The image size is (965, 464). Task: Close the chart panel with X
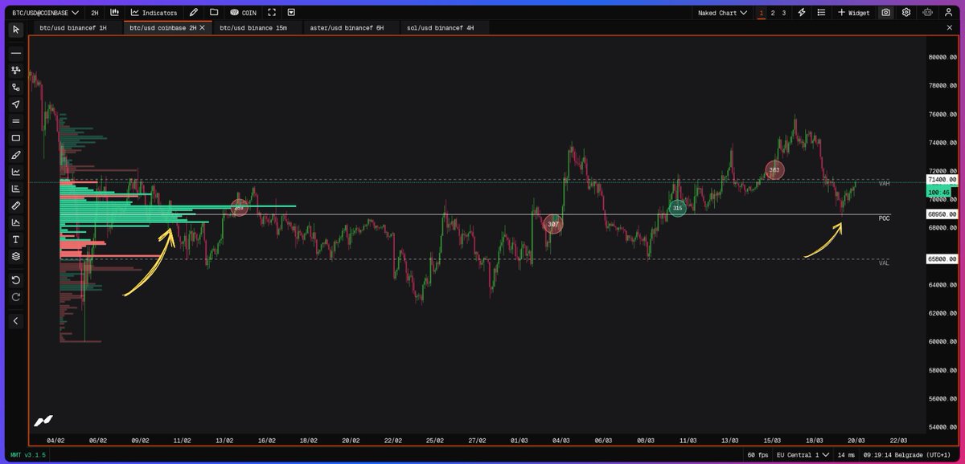click(949, 27)
